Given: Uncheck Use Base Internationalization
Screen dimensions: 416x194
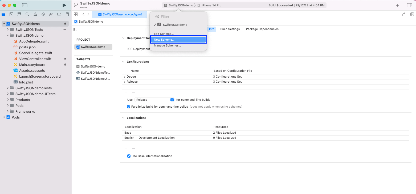Looking at the screenshot, I should point(129,156).
